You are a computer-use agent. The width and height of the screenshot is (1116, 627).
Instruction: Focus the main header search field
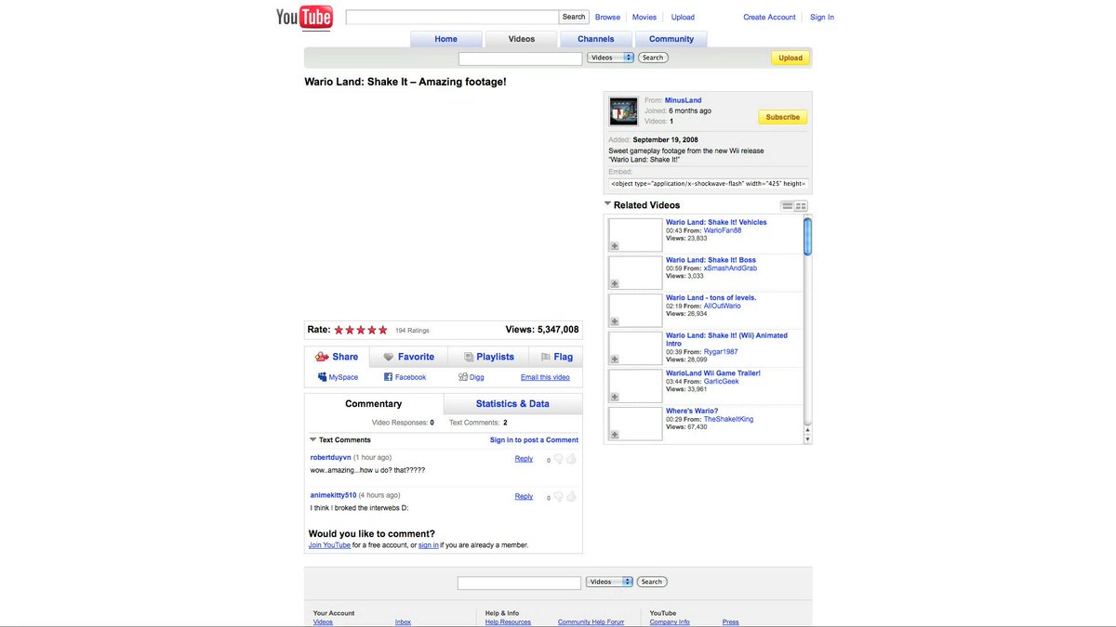point(452,17)
